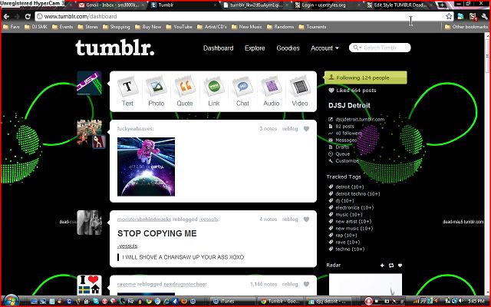The height and width of the screenshot is (307, 491).
Task: Reblog the fuckyeahraves post
Action: pos(290,129)
